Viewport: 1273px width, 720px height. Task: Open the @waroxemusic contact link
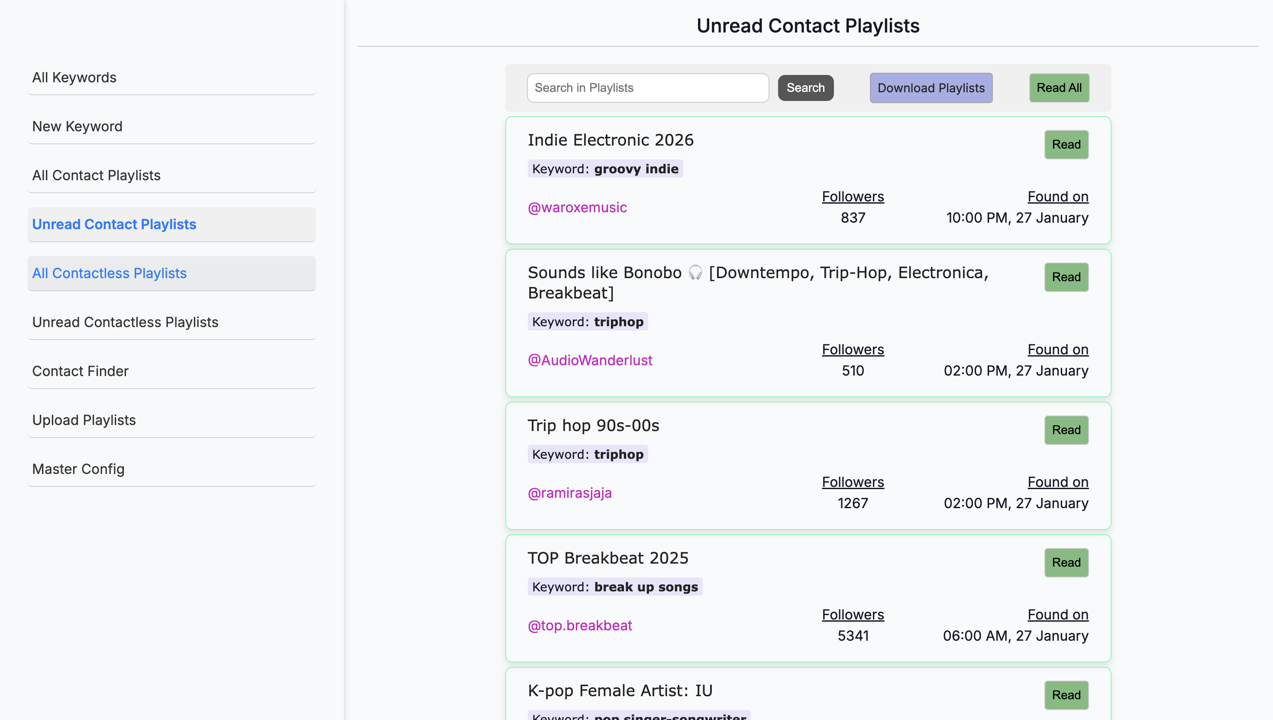(x=577, y=207)
